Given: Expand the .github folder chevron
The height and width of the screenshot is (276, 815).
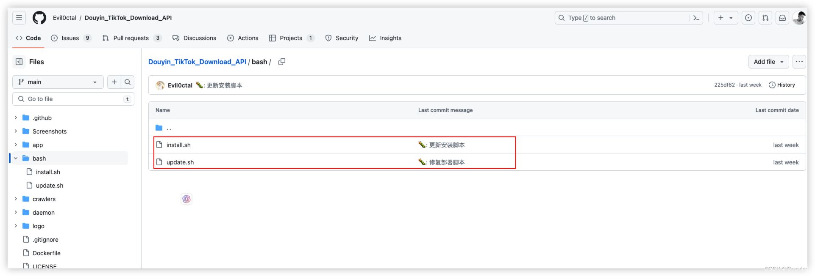Looking at the screenshot, I should tap(16, 118).
